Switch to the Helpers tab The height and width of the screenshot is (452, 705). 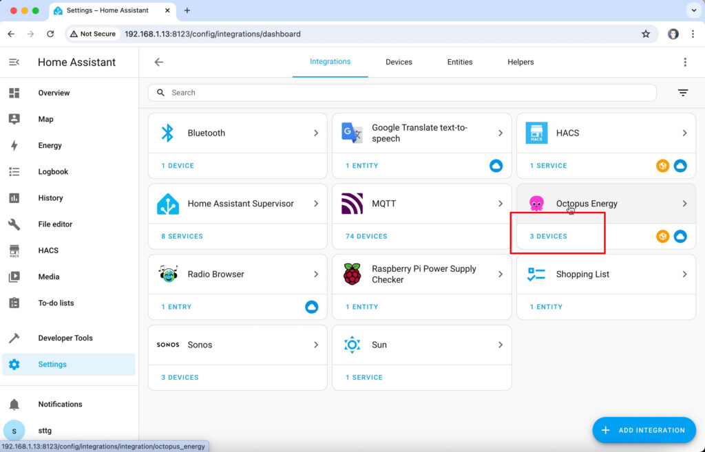pos(520,62)
